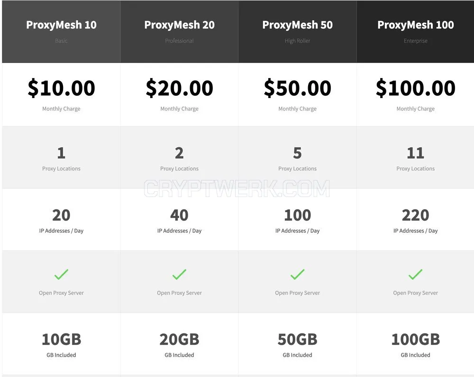This screenshot has width=474, height=377.
Task: Click the green checkmark under ProxyMesh 20
Action: click(179, 274)
